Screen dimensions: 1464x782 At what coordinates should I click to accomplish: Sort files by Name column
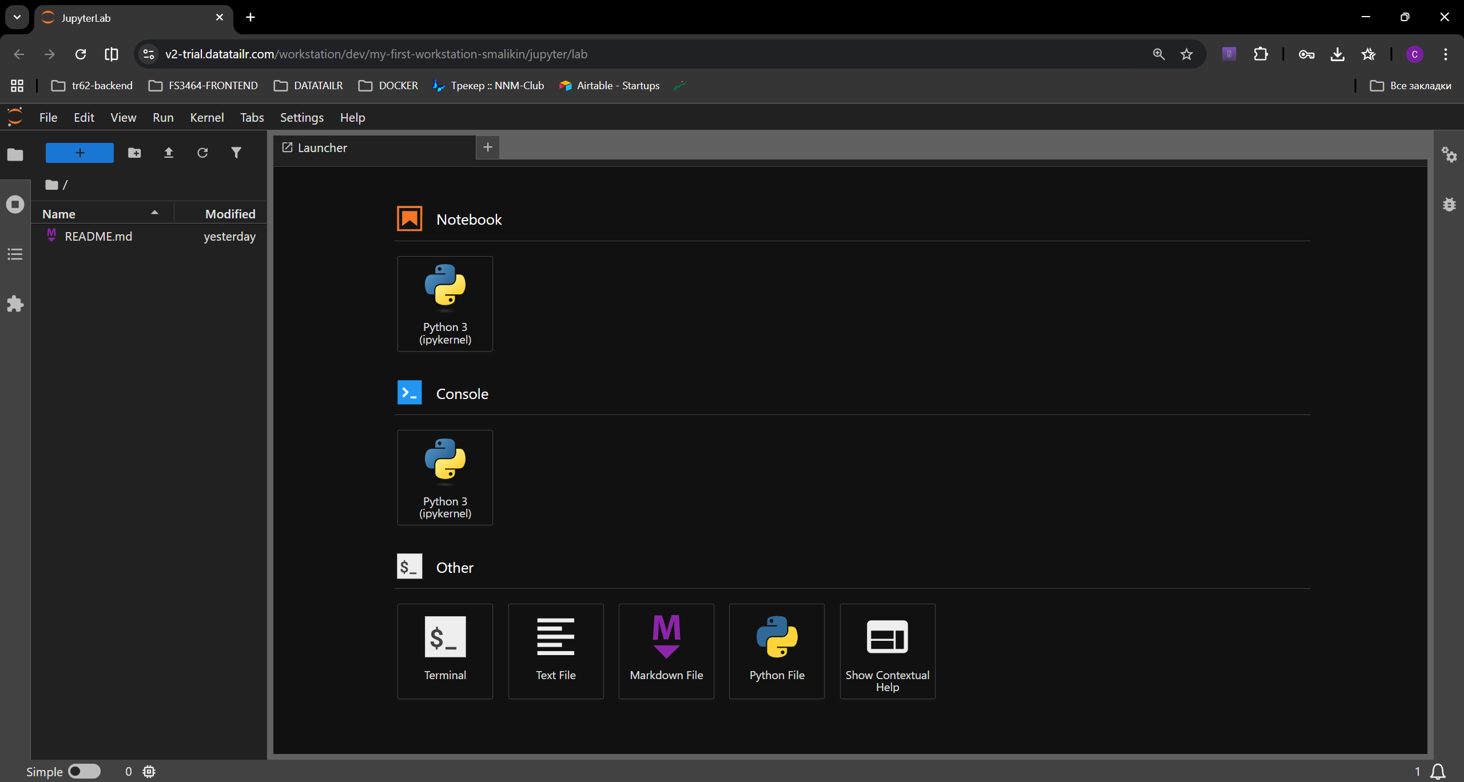[102, 214]
